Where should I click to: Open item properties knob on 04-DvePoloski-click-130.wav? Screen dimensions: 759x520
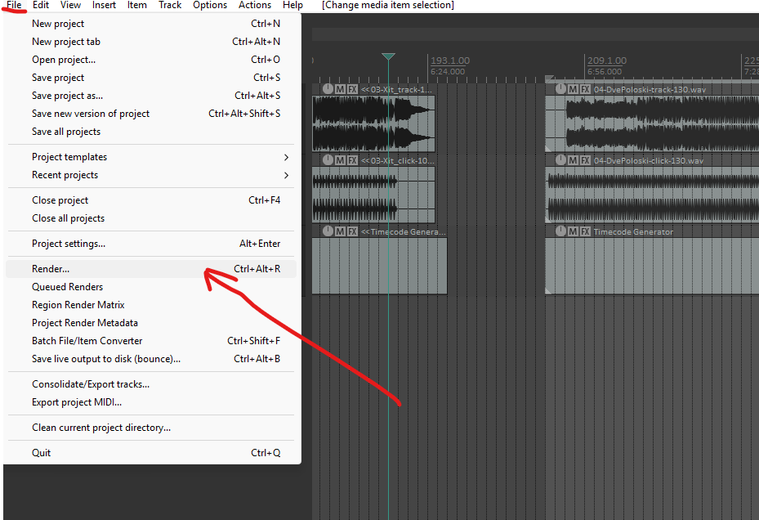click(560, 160)
